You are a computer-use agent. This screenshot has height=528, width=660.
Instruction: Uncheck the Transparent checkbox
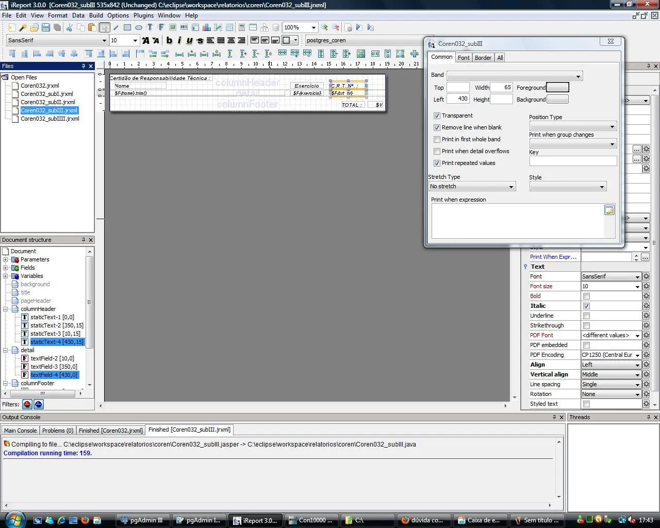click(437, 115)
